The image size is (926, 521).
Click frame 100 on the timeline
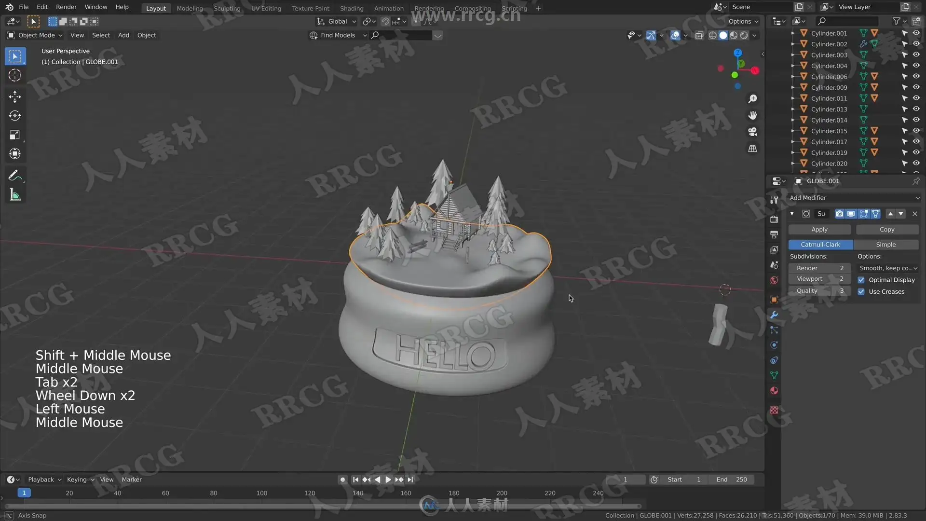coord(261,493)
